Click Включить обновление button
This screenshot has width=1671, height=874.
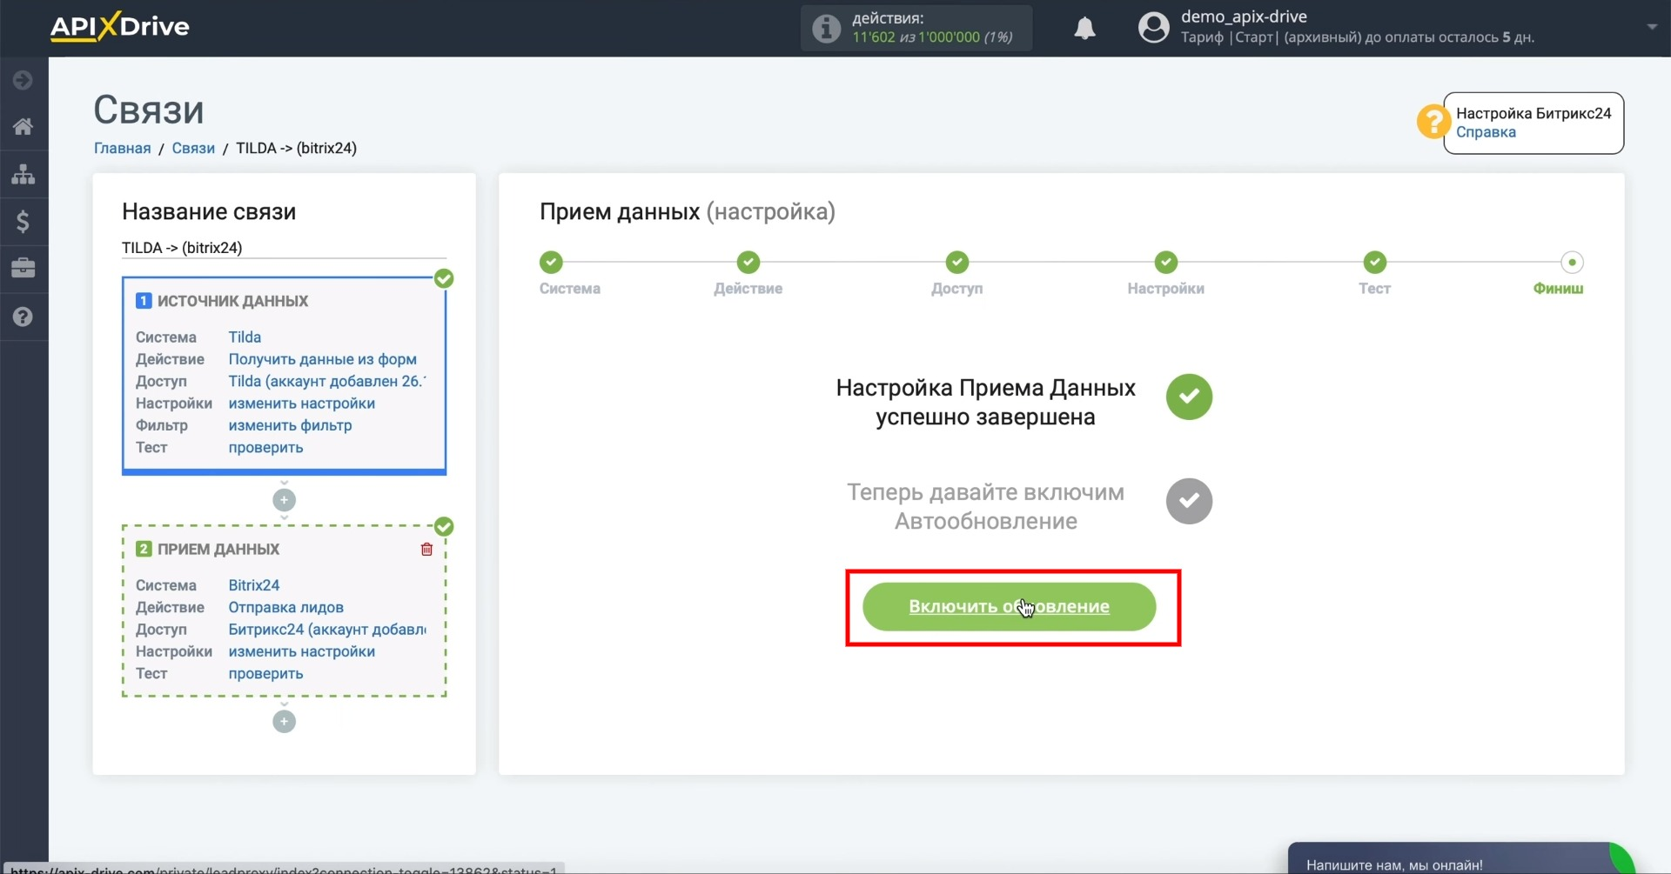pyautogui.click(x=1009, y=607)
